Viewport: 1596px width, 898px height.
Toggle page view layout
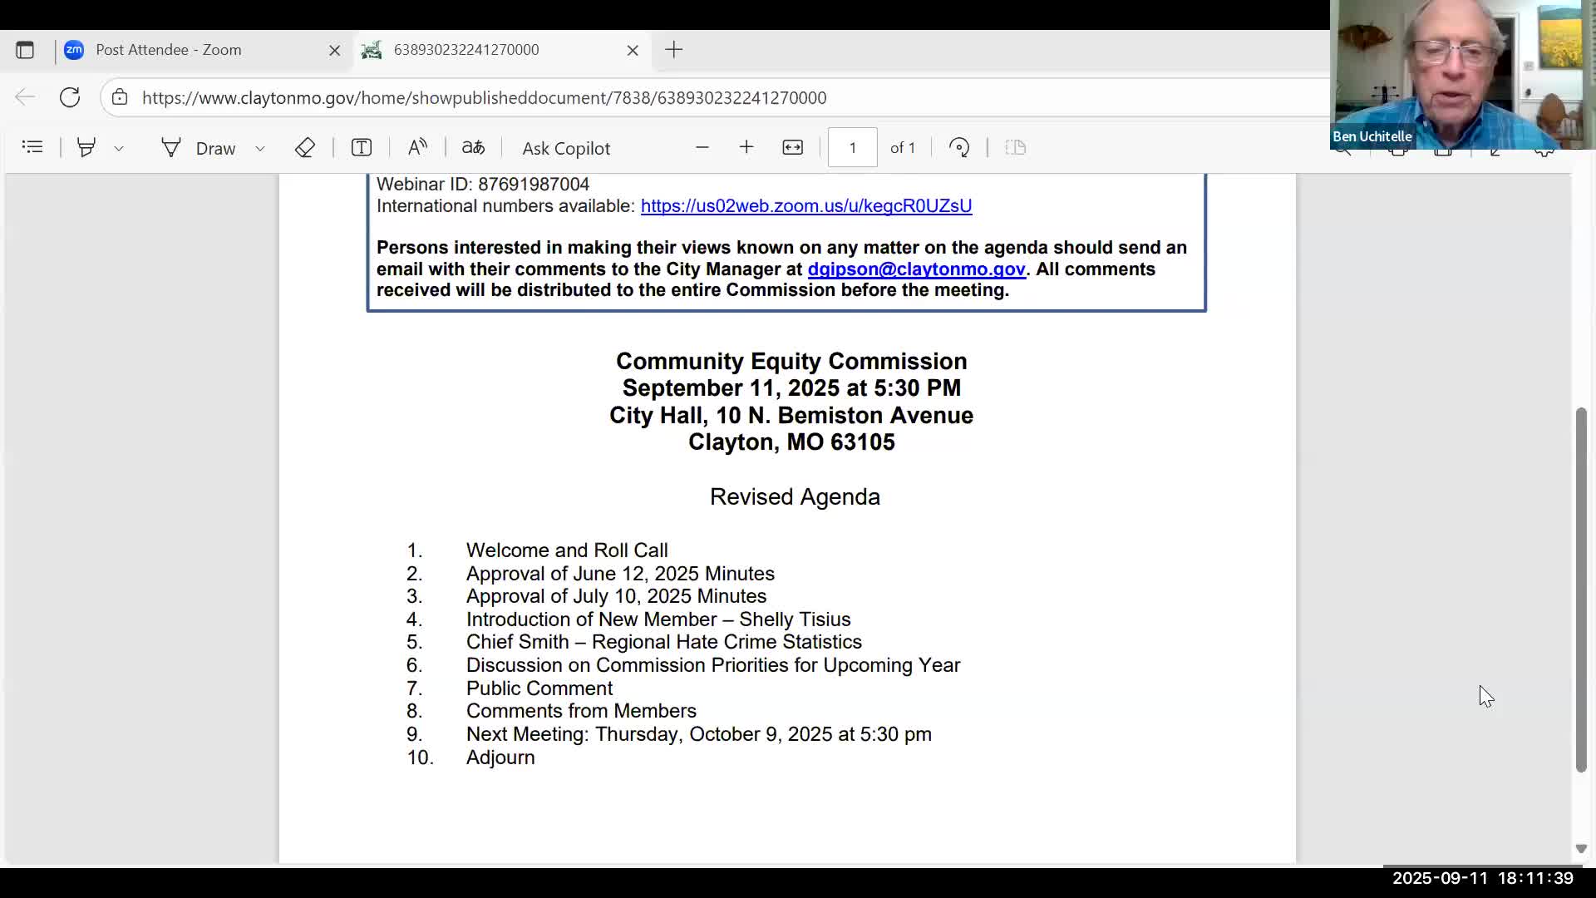(x=1016, y=147)
